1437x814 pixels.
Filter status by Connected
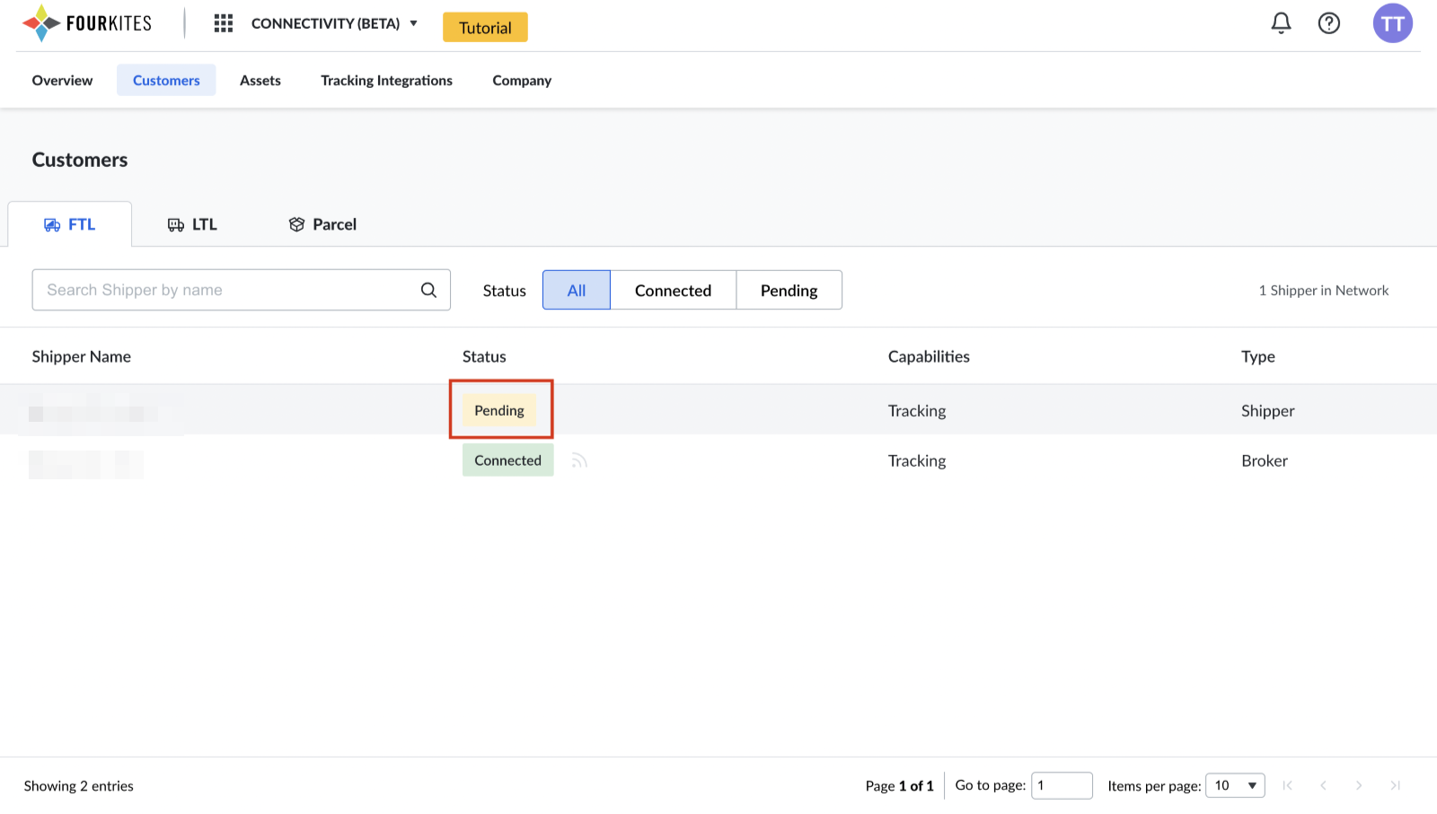(x=673, y=290)
